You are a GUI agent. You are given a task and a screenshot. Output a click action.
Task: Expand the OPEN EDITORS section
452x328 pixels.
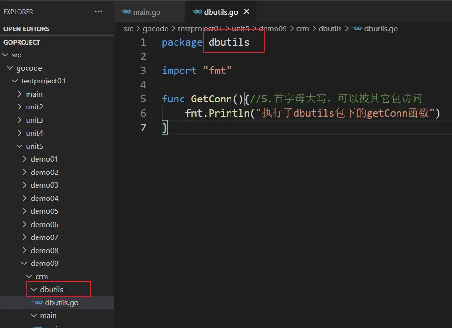click(x=26, y=29)
